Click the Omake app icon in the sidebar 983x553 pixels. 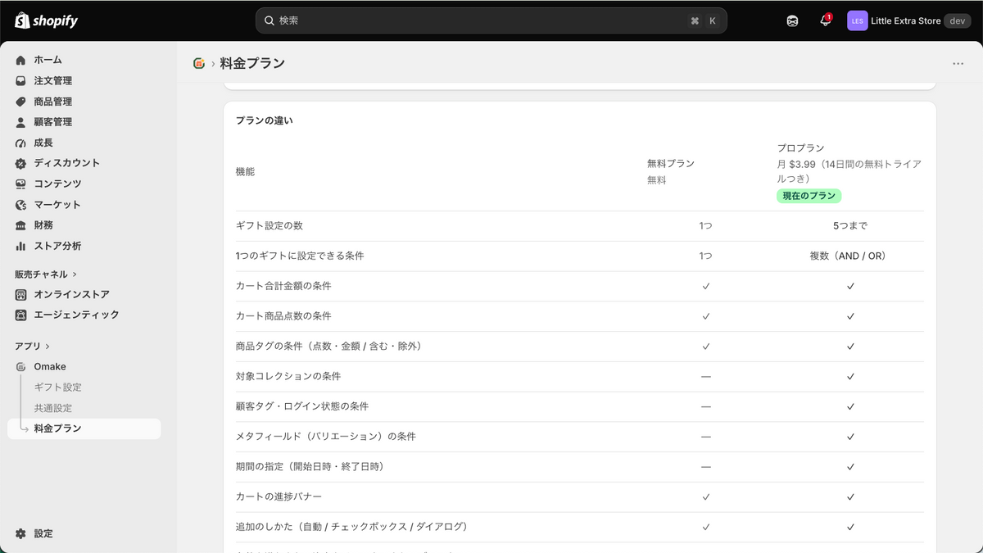tap(21, 366)
